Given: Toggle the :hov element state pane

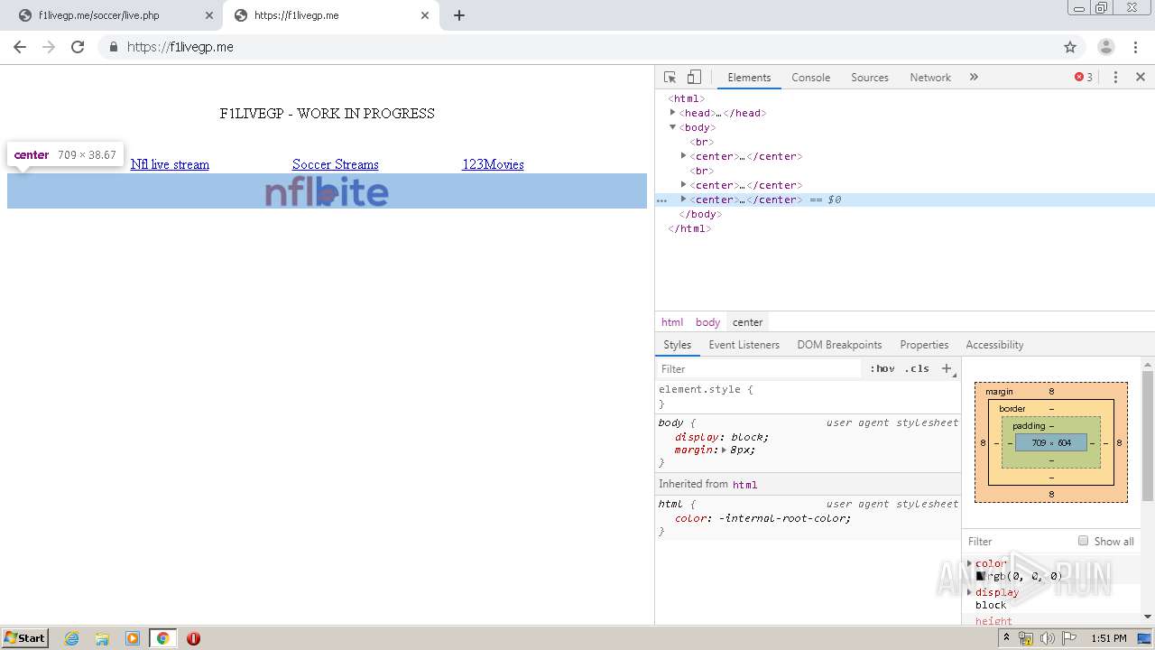Looking at the screenshot, I should click(882, 368).
